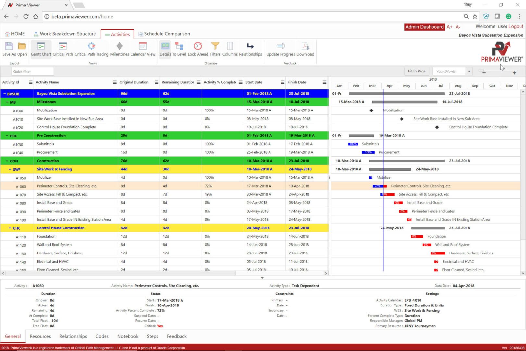This screenshot has width=526, height=351.
Task: Collapse the PRE Pre Construction group
Action: (7, 136)
